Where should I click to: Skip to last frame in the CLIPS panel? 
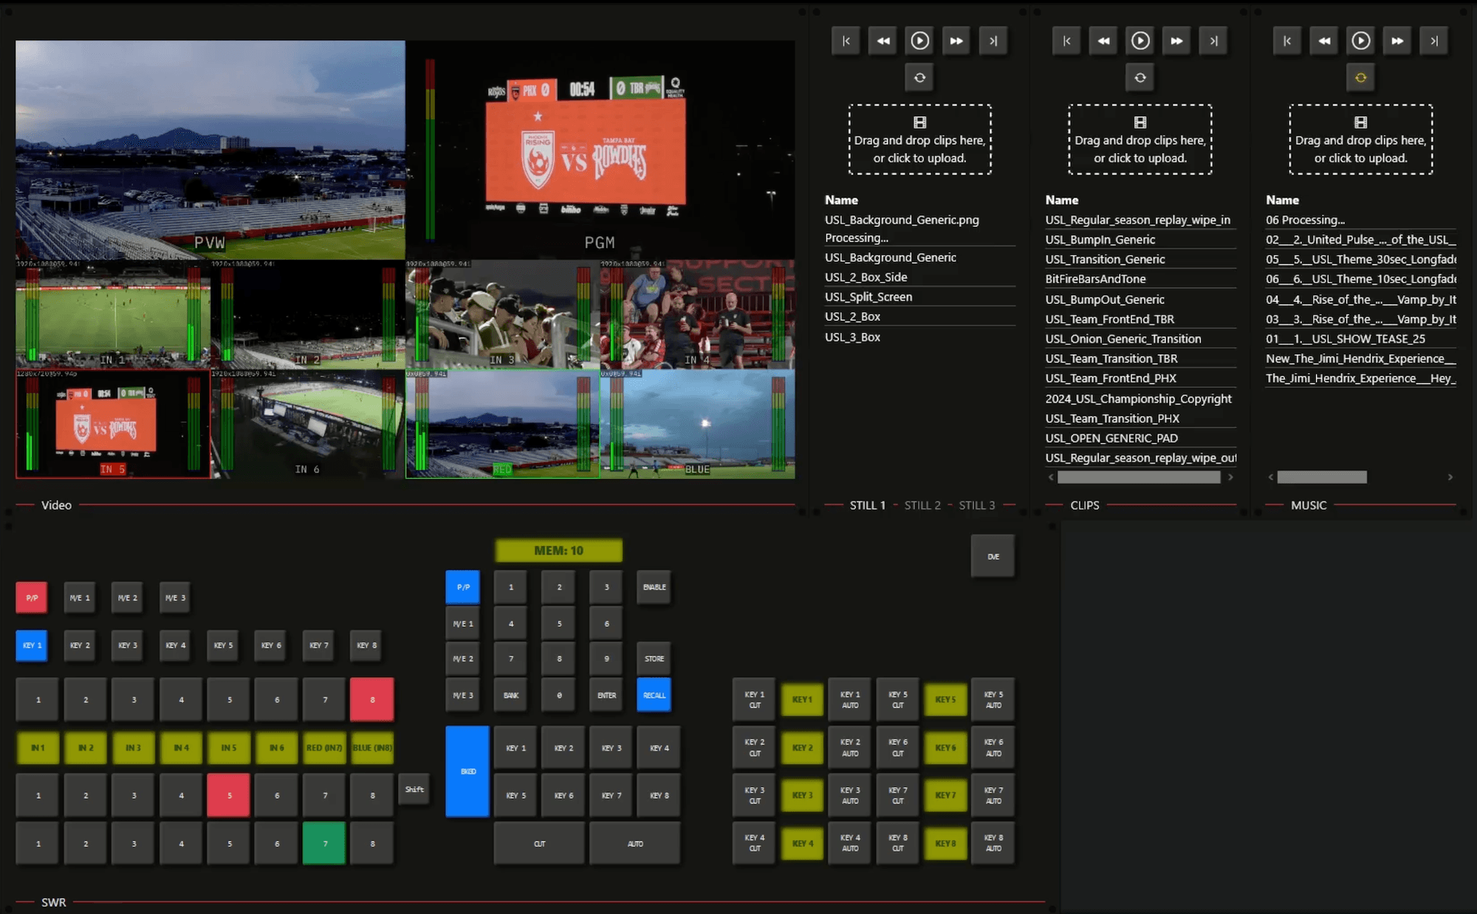point(1213,41)
